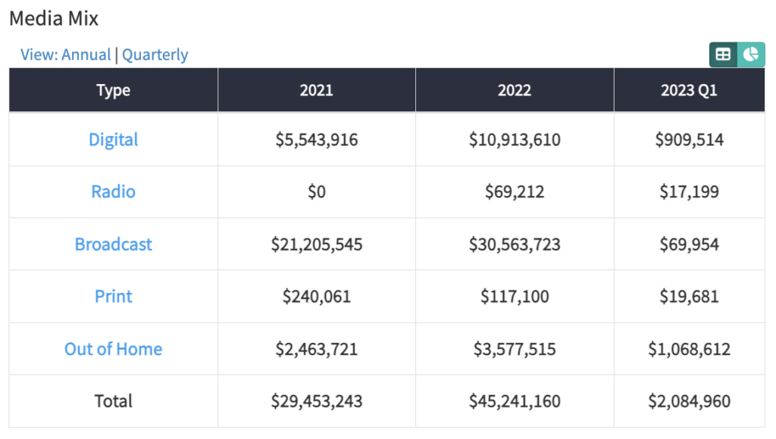Click the Digital 2022 value $10,913,610
The width and height of the screenshot is (776, 439).
(x=515, y=140)
